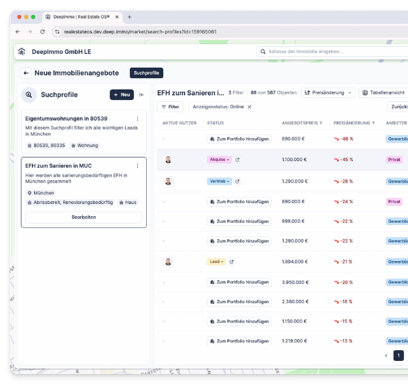The image size is (408, 384).
Task: Select the Eigentumswohnungen in 80539 profile
Action: tap(84, 132)
